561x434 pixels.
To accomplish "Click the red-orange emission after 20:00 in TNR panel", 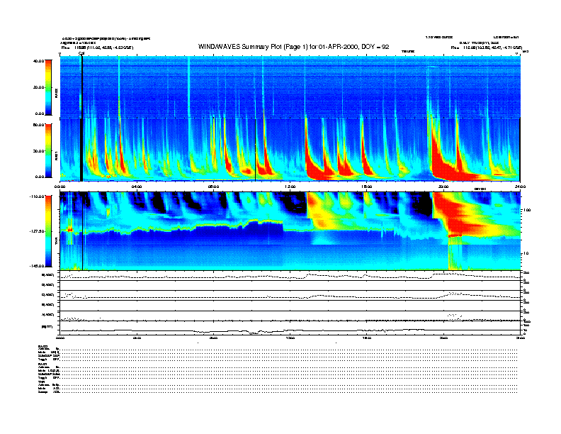I will (462, 216).
